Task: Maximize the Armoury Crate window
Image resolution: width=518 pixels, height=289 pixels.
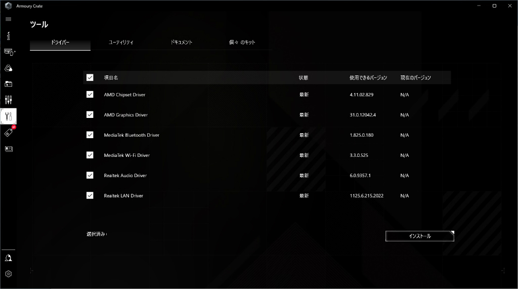Action: (494, 6)
